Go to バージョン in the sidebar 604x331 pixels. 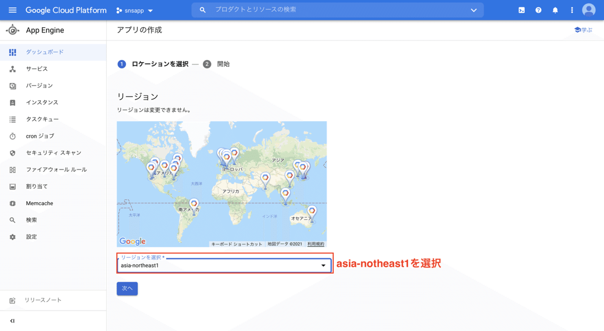[x=53, y=86]
